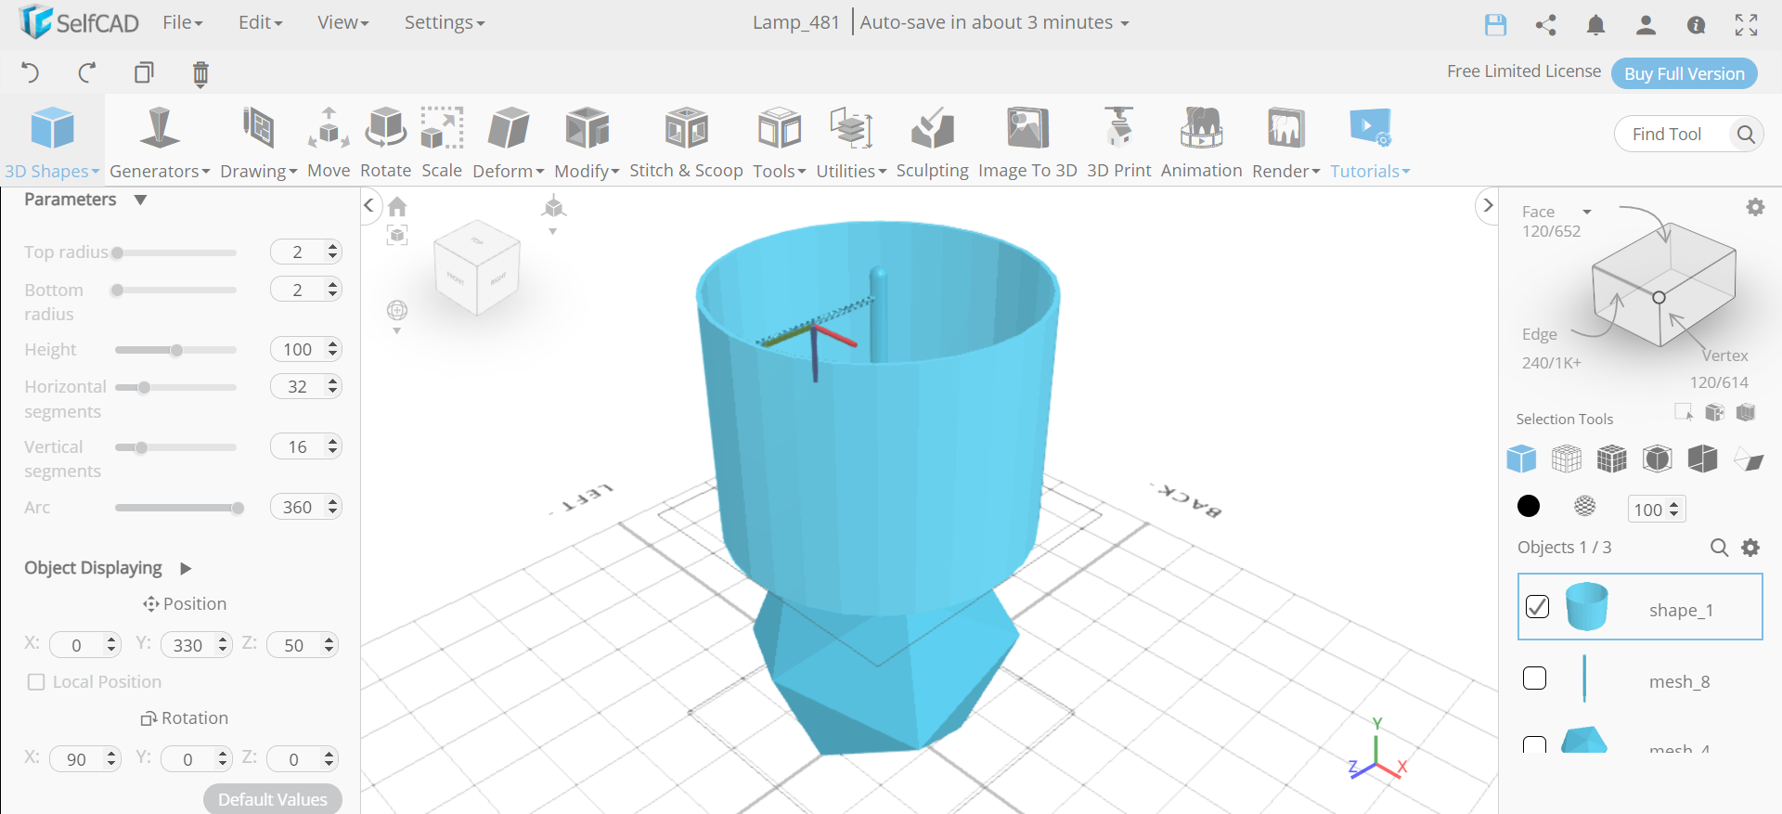Open the 3D Shapes dropdown

52,142
